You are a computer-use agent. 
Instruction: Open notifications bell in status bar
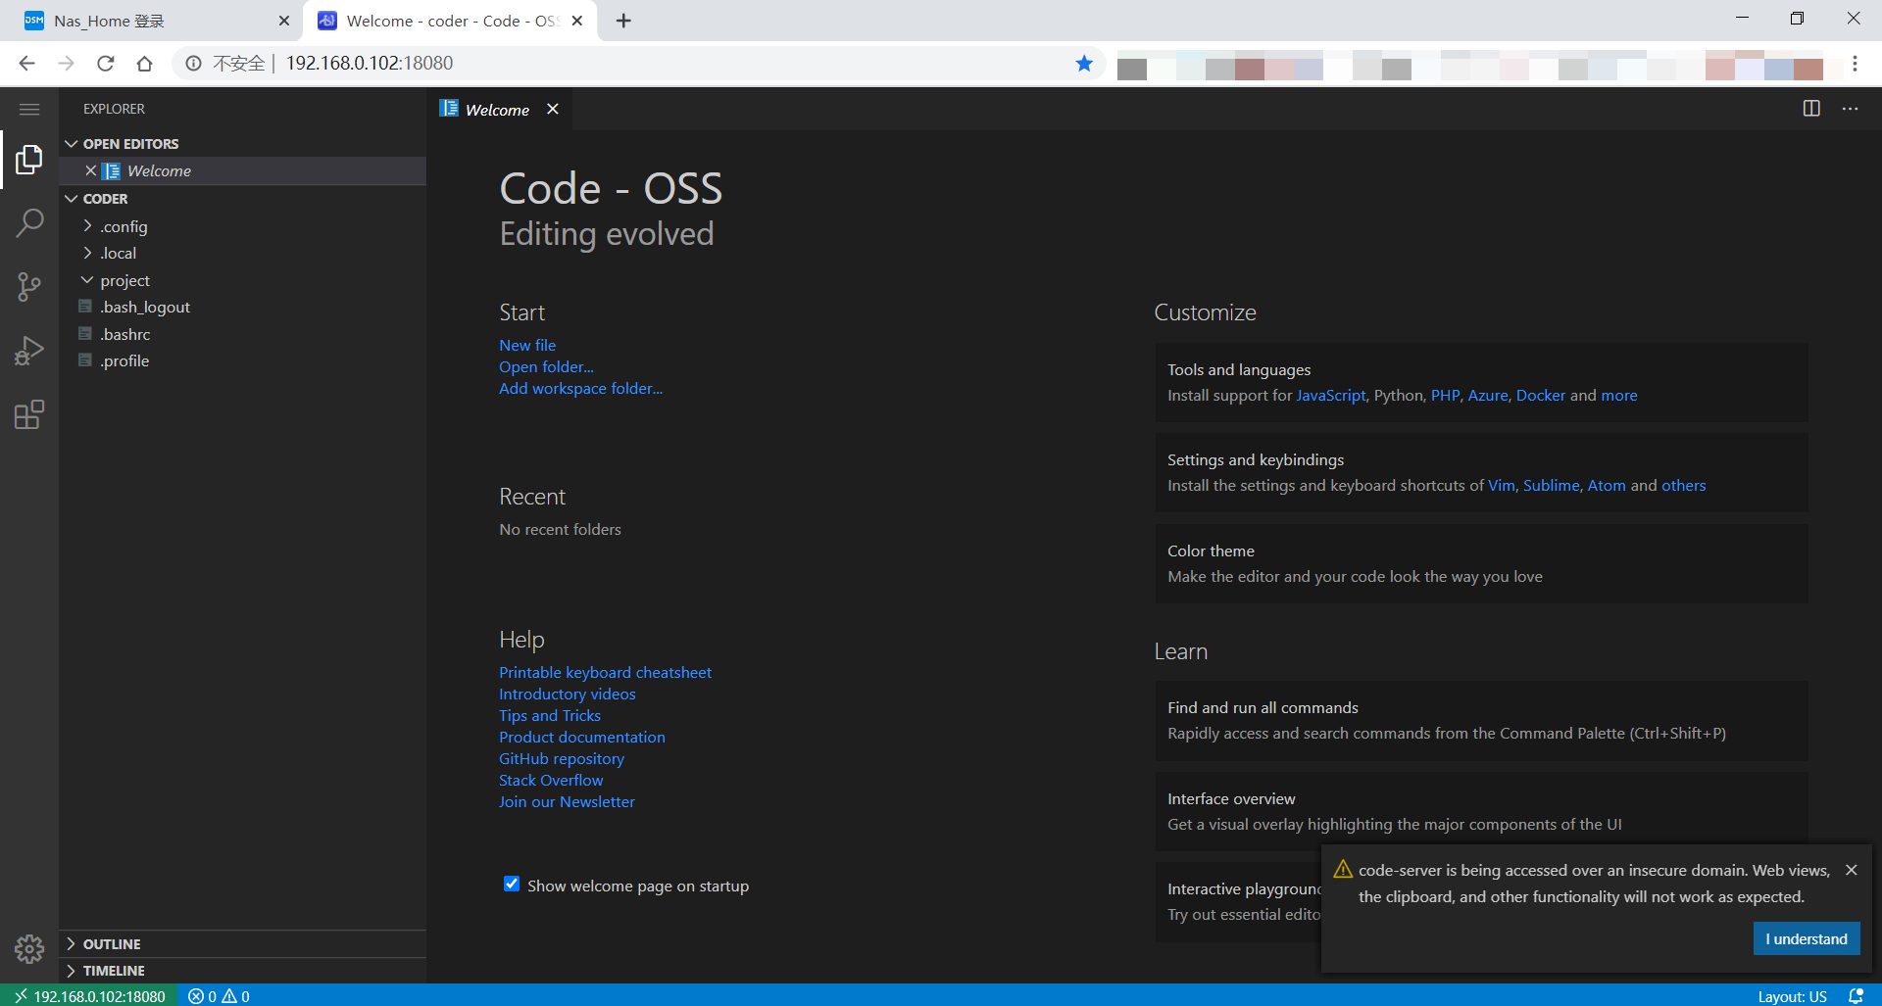[1856, 995]
